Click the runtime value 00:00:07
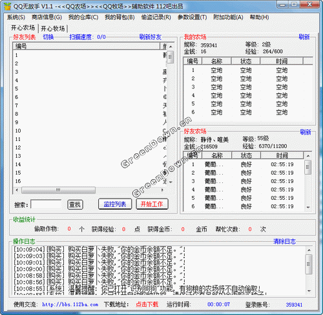This screenshot has height=315, width=323. 218,305
